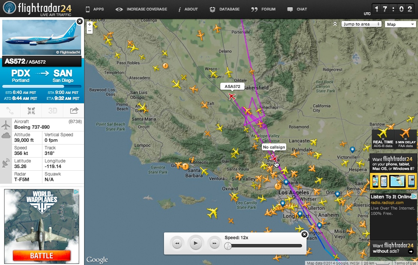Click the question mark marker near Santa Barbara

pos(185,167)
